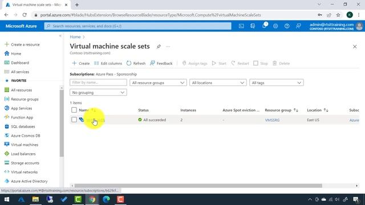
Task: Click the East US location cell
Action: (313, 120)
